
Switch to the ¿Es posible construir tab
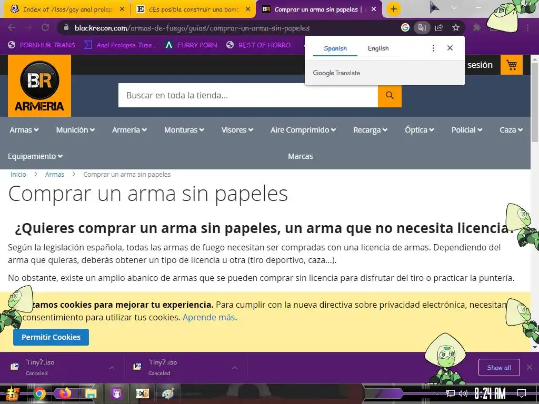coord(193,9)
